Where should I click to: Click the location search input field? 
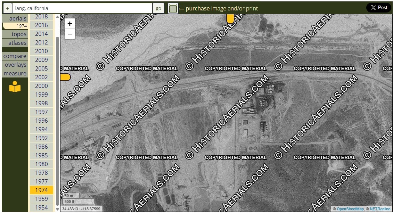coord(82,8)
